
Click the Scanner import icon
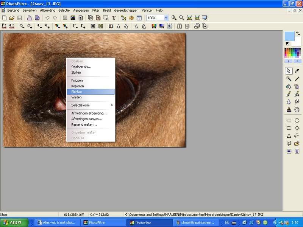pos(37,18)
